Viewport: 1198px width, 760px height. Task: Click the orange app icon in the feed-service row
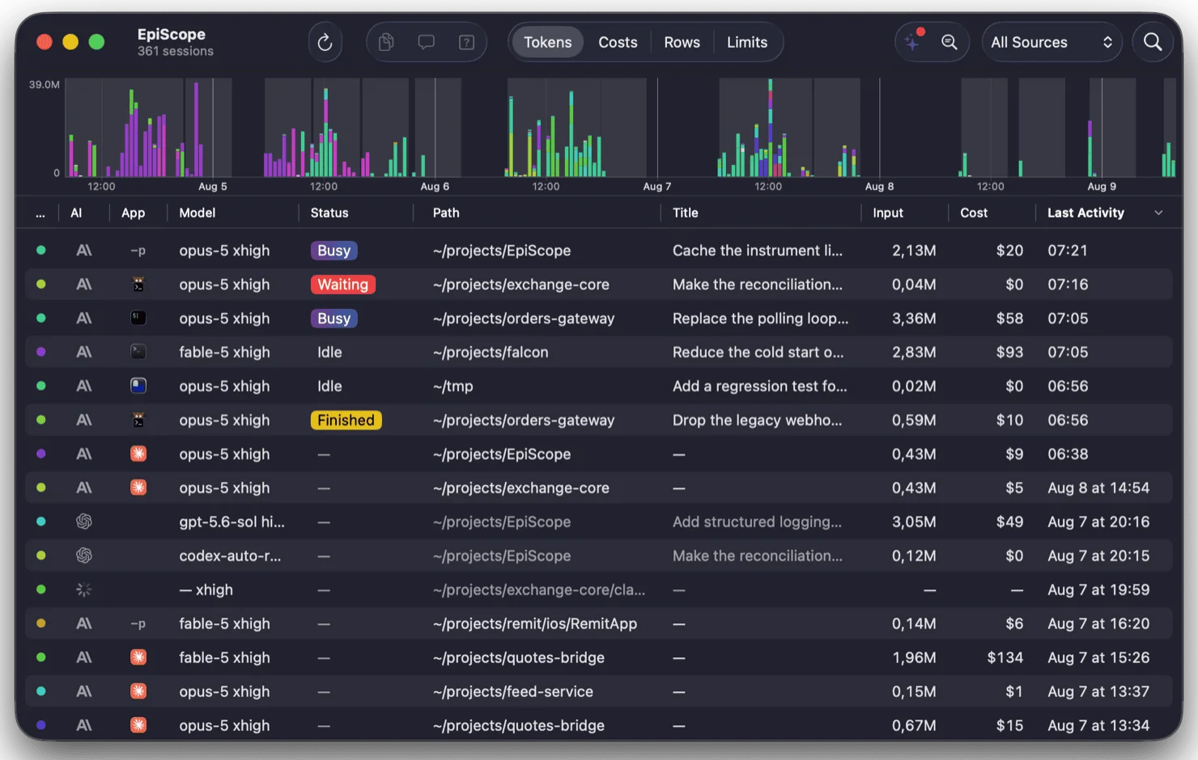[x=138, y=692]
